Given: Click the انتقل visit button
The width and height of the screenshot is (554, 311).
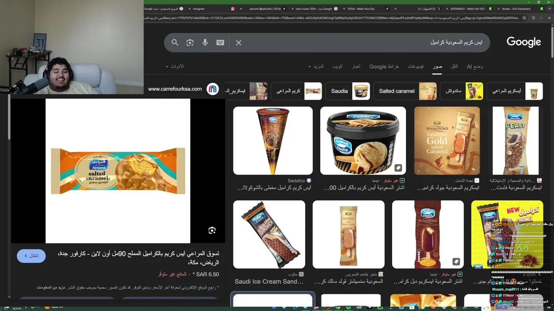Looking at the screenshot, I should pyautogui.click(x=31, y=256).
